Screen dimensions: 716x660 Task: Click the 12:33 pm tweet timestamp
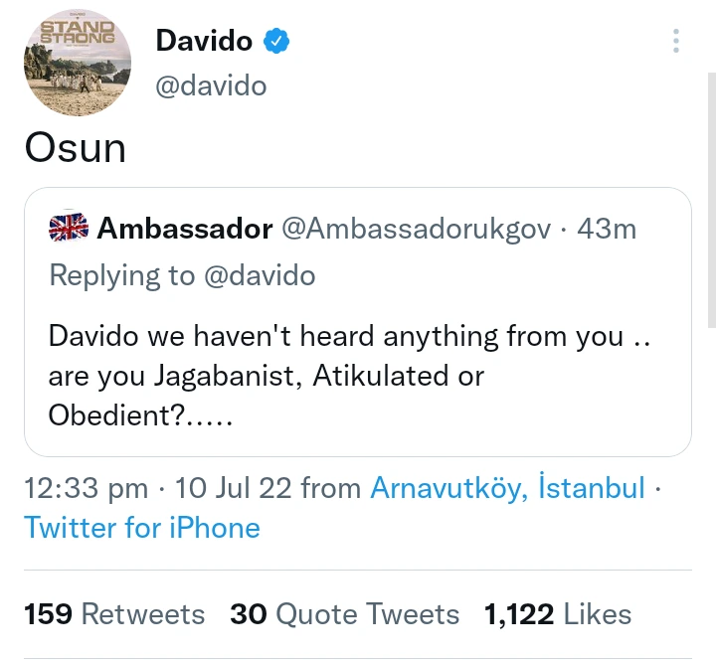click(x=86, y=488)
